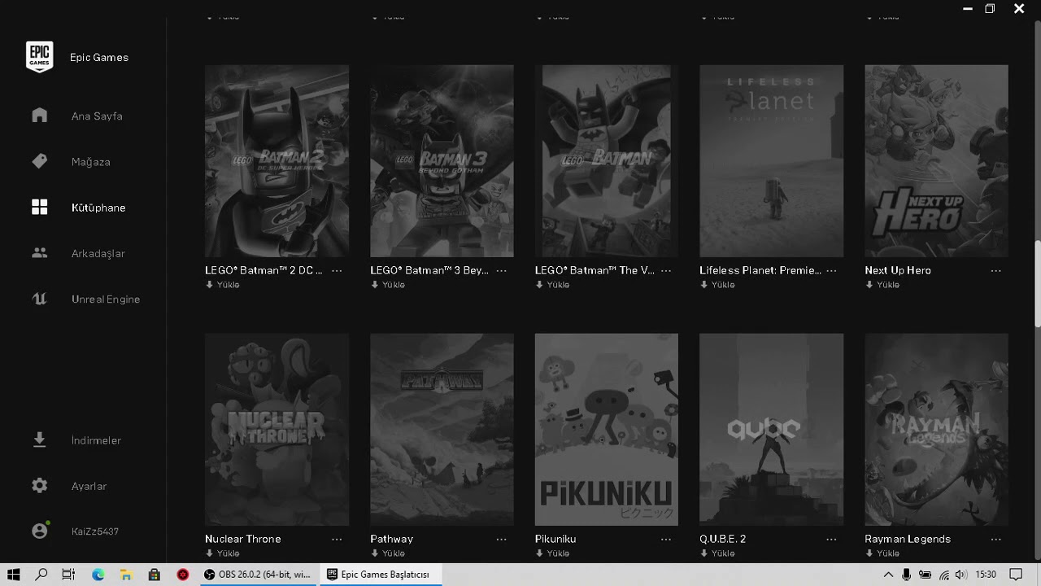The image size is (1041, 586).
Task: Open the Ana Sayfa home page
Action: (x=97, y=116)
